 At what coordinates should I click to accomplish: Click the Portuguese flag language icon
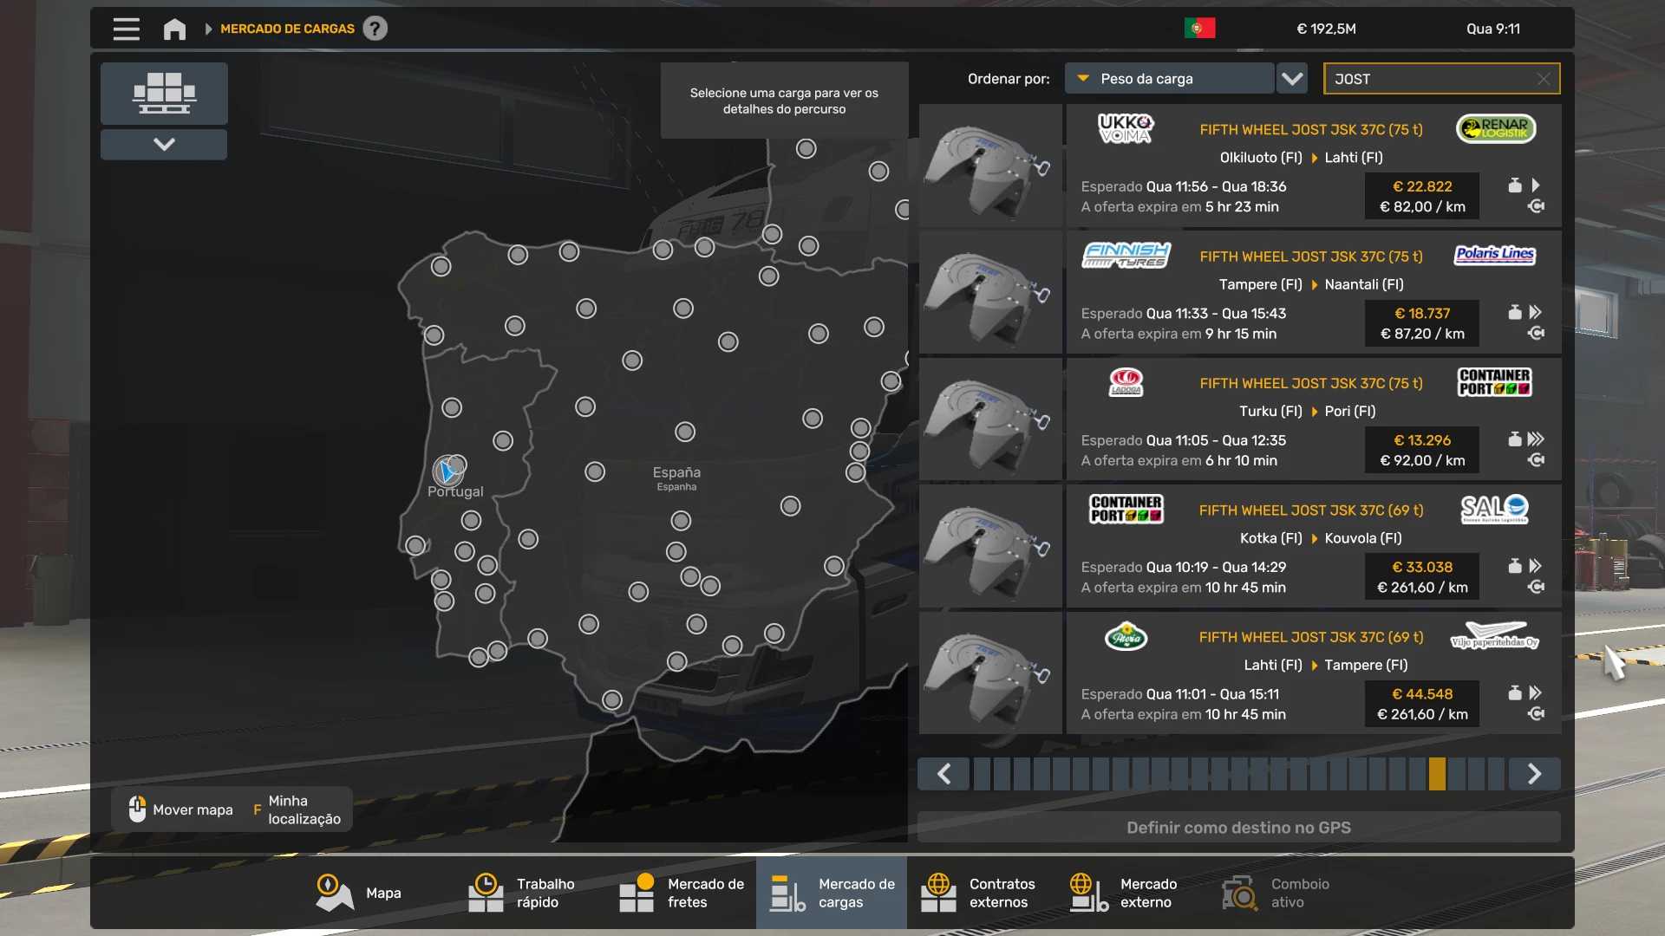click(1199, 29)
